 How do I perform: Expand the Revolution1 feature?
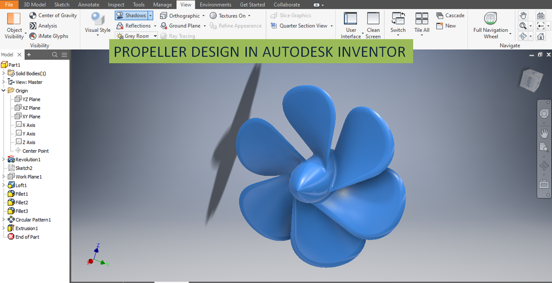(x=3, y=159)
